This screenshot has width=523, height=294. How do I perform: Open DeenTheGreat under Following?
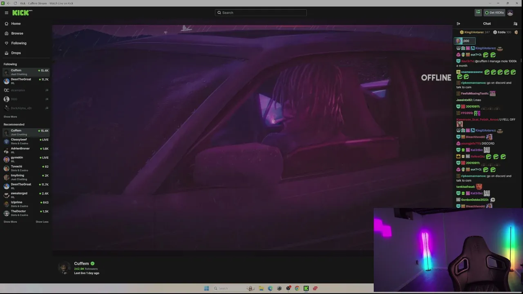[26, 81]
